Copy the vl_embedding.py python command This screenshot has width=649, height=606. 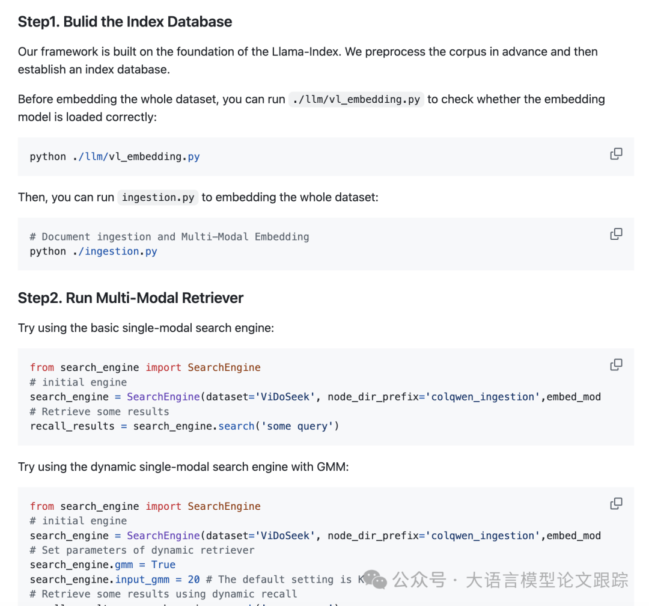616,154
